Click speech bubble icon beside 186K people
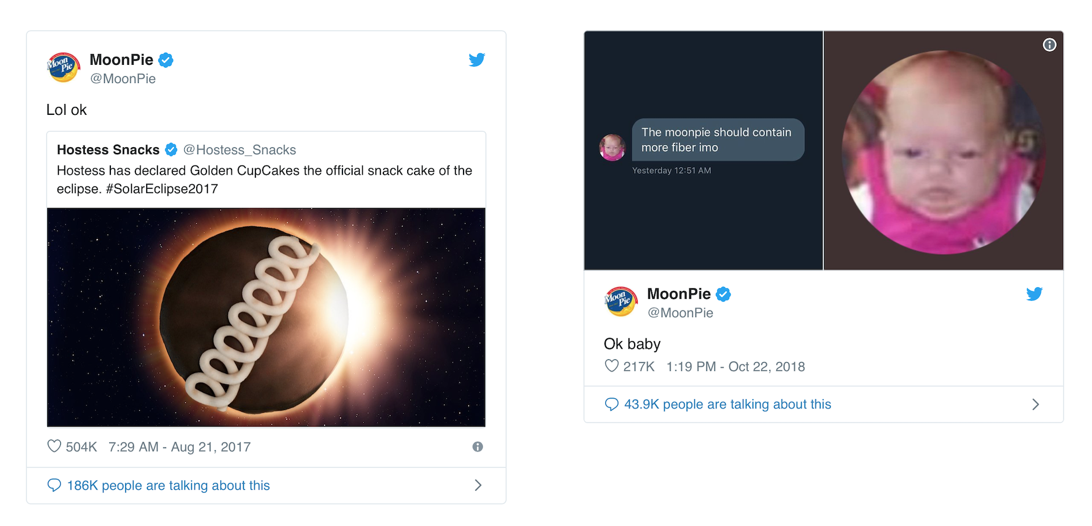The height and width of the screenshot is (526, 1092). coord(54,485)
